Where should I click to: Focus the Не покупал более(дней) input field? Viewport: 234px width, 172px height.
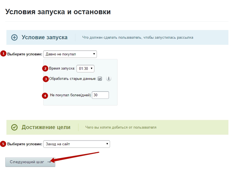pyautogui.click(x=100, y=95)
